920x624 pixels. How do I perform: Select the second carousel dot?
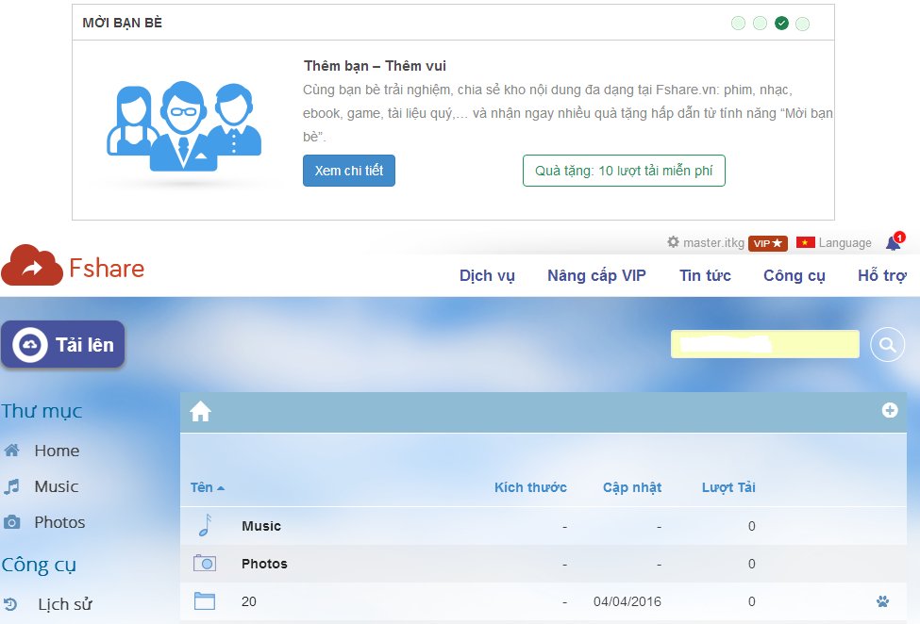[x=760, y=24]
